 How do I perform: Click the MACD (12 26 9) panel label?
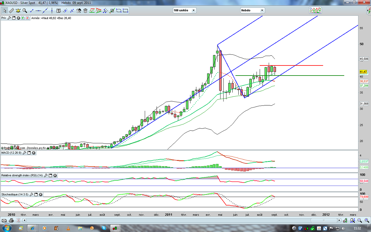coord(11,153)
